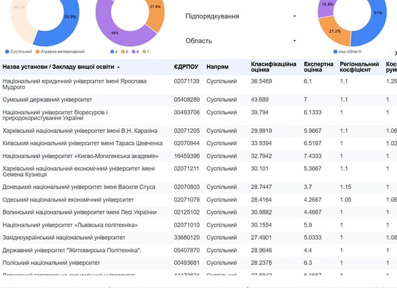This screenshot has width=397, height=288.
Task: Select Національний університет біоресурсів і природокористування row
Action: (55, 115)
